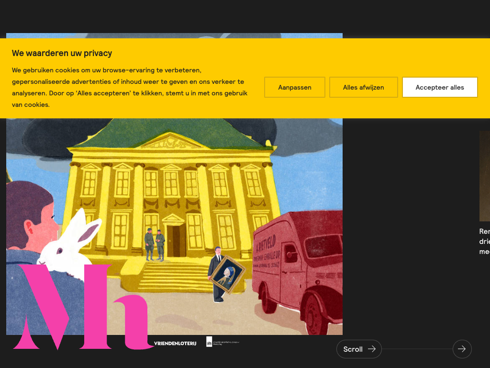
Task: Open cookie preferences with Aanpassen
Action: click(x=295, y=87)
